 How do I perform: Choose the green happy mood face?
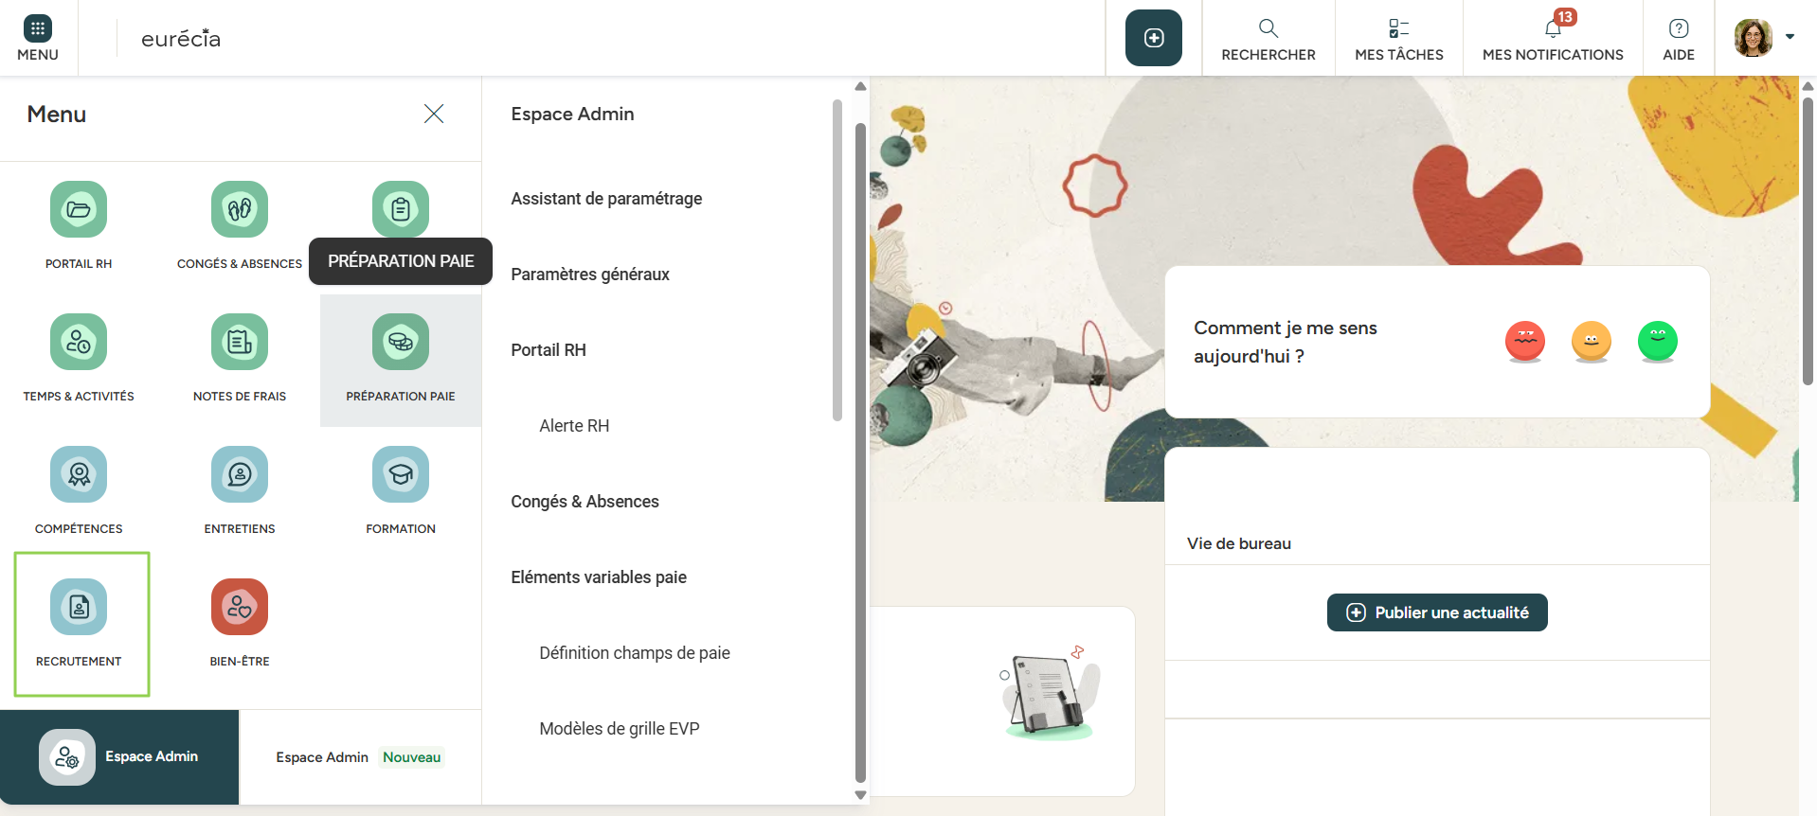click(x=1657, y=341)
